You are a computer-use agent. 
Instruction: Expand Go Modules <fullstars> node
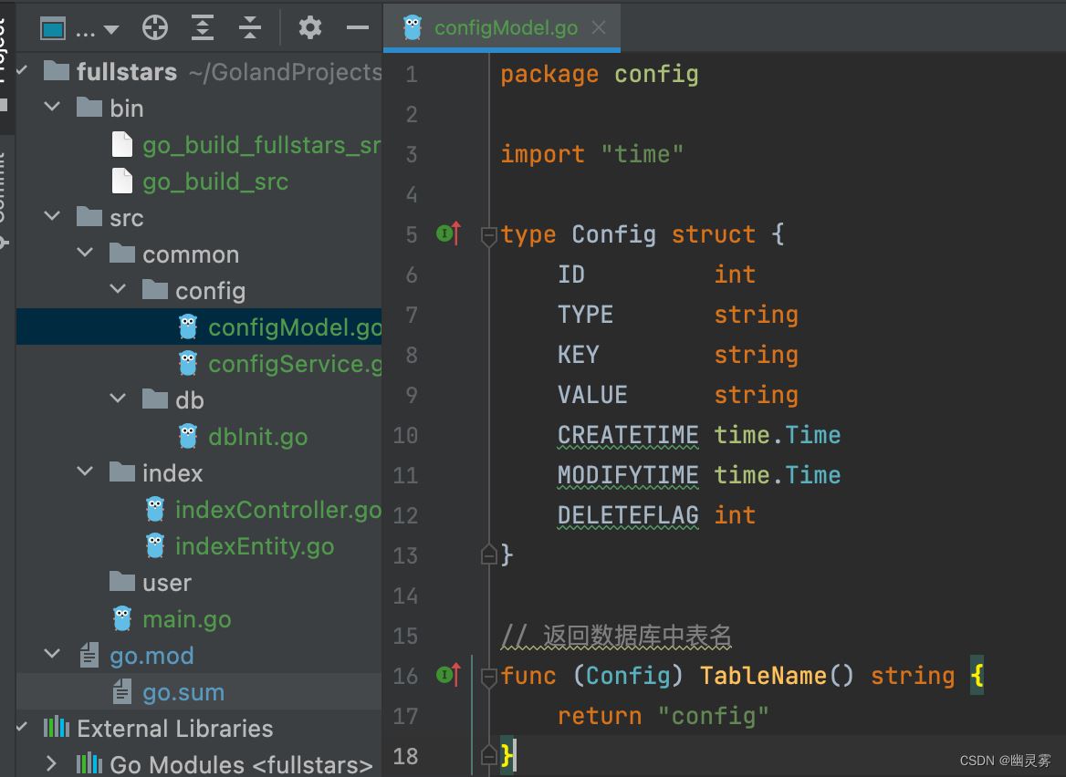click(52, 764)
